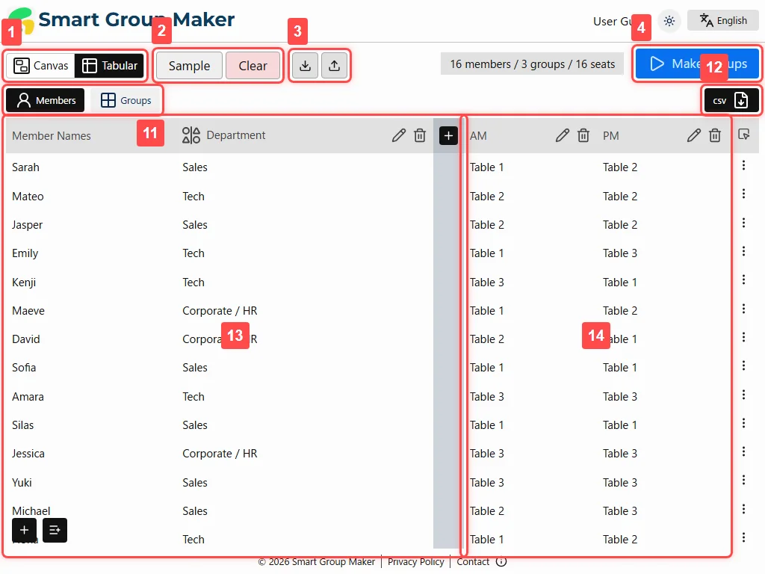The height and width of the screenshot is (574, 765).
Task: Click the Make Groups button
Action: [x=697, y=64]
